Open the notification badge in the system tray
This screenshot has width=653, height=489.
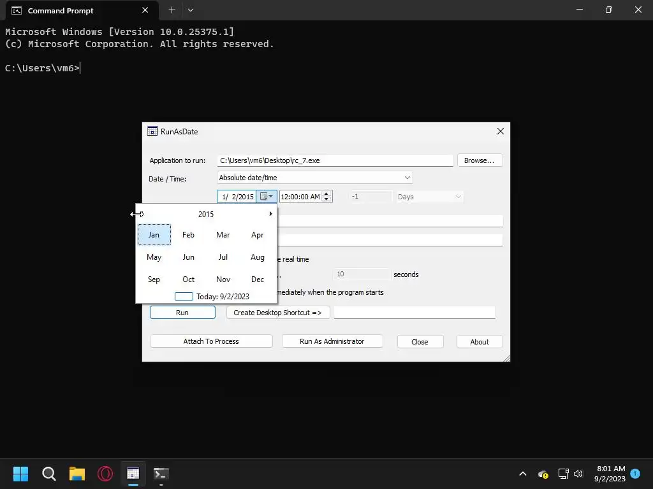(x=635, y=473)
